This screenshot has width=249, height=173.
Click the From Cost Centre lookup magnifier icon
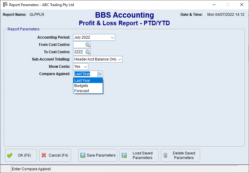click(x=88, y=45)
